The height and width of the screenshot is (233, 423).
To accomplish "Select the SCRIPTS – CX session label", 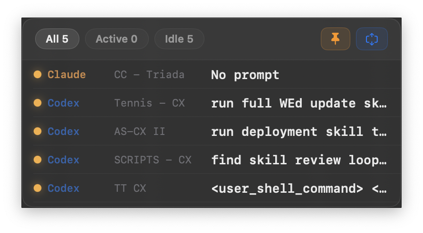I will (153, 160).
